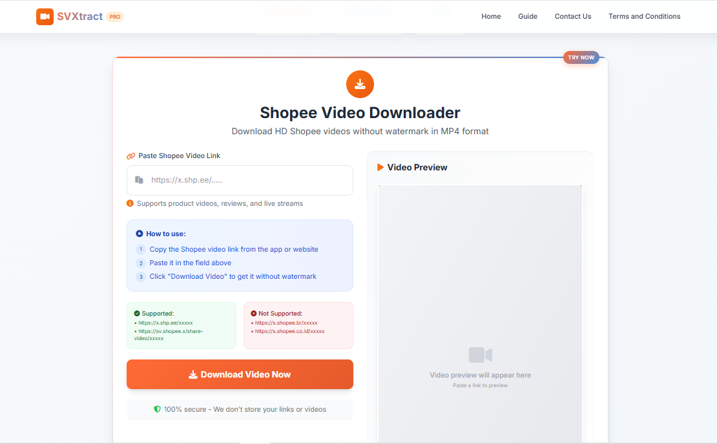This screenshot has height=444, width=717.
Task: Click 'Video preview will appear here' text
Action: (x=480, y=375)
